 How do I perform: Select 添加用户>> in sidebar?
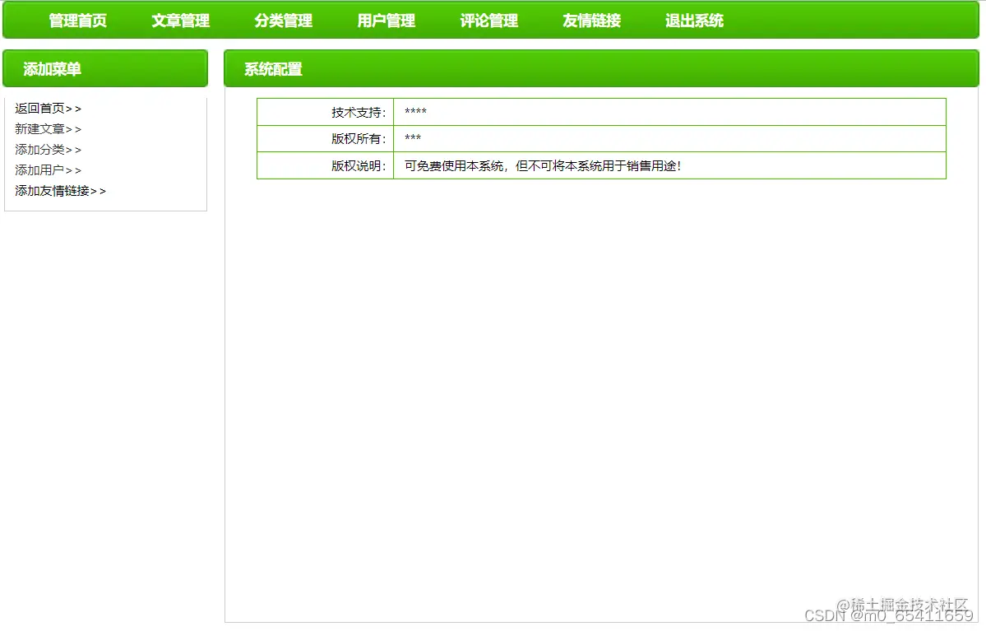(x=49, y=170)
